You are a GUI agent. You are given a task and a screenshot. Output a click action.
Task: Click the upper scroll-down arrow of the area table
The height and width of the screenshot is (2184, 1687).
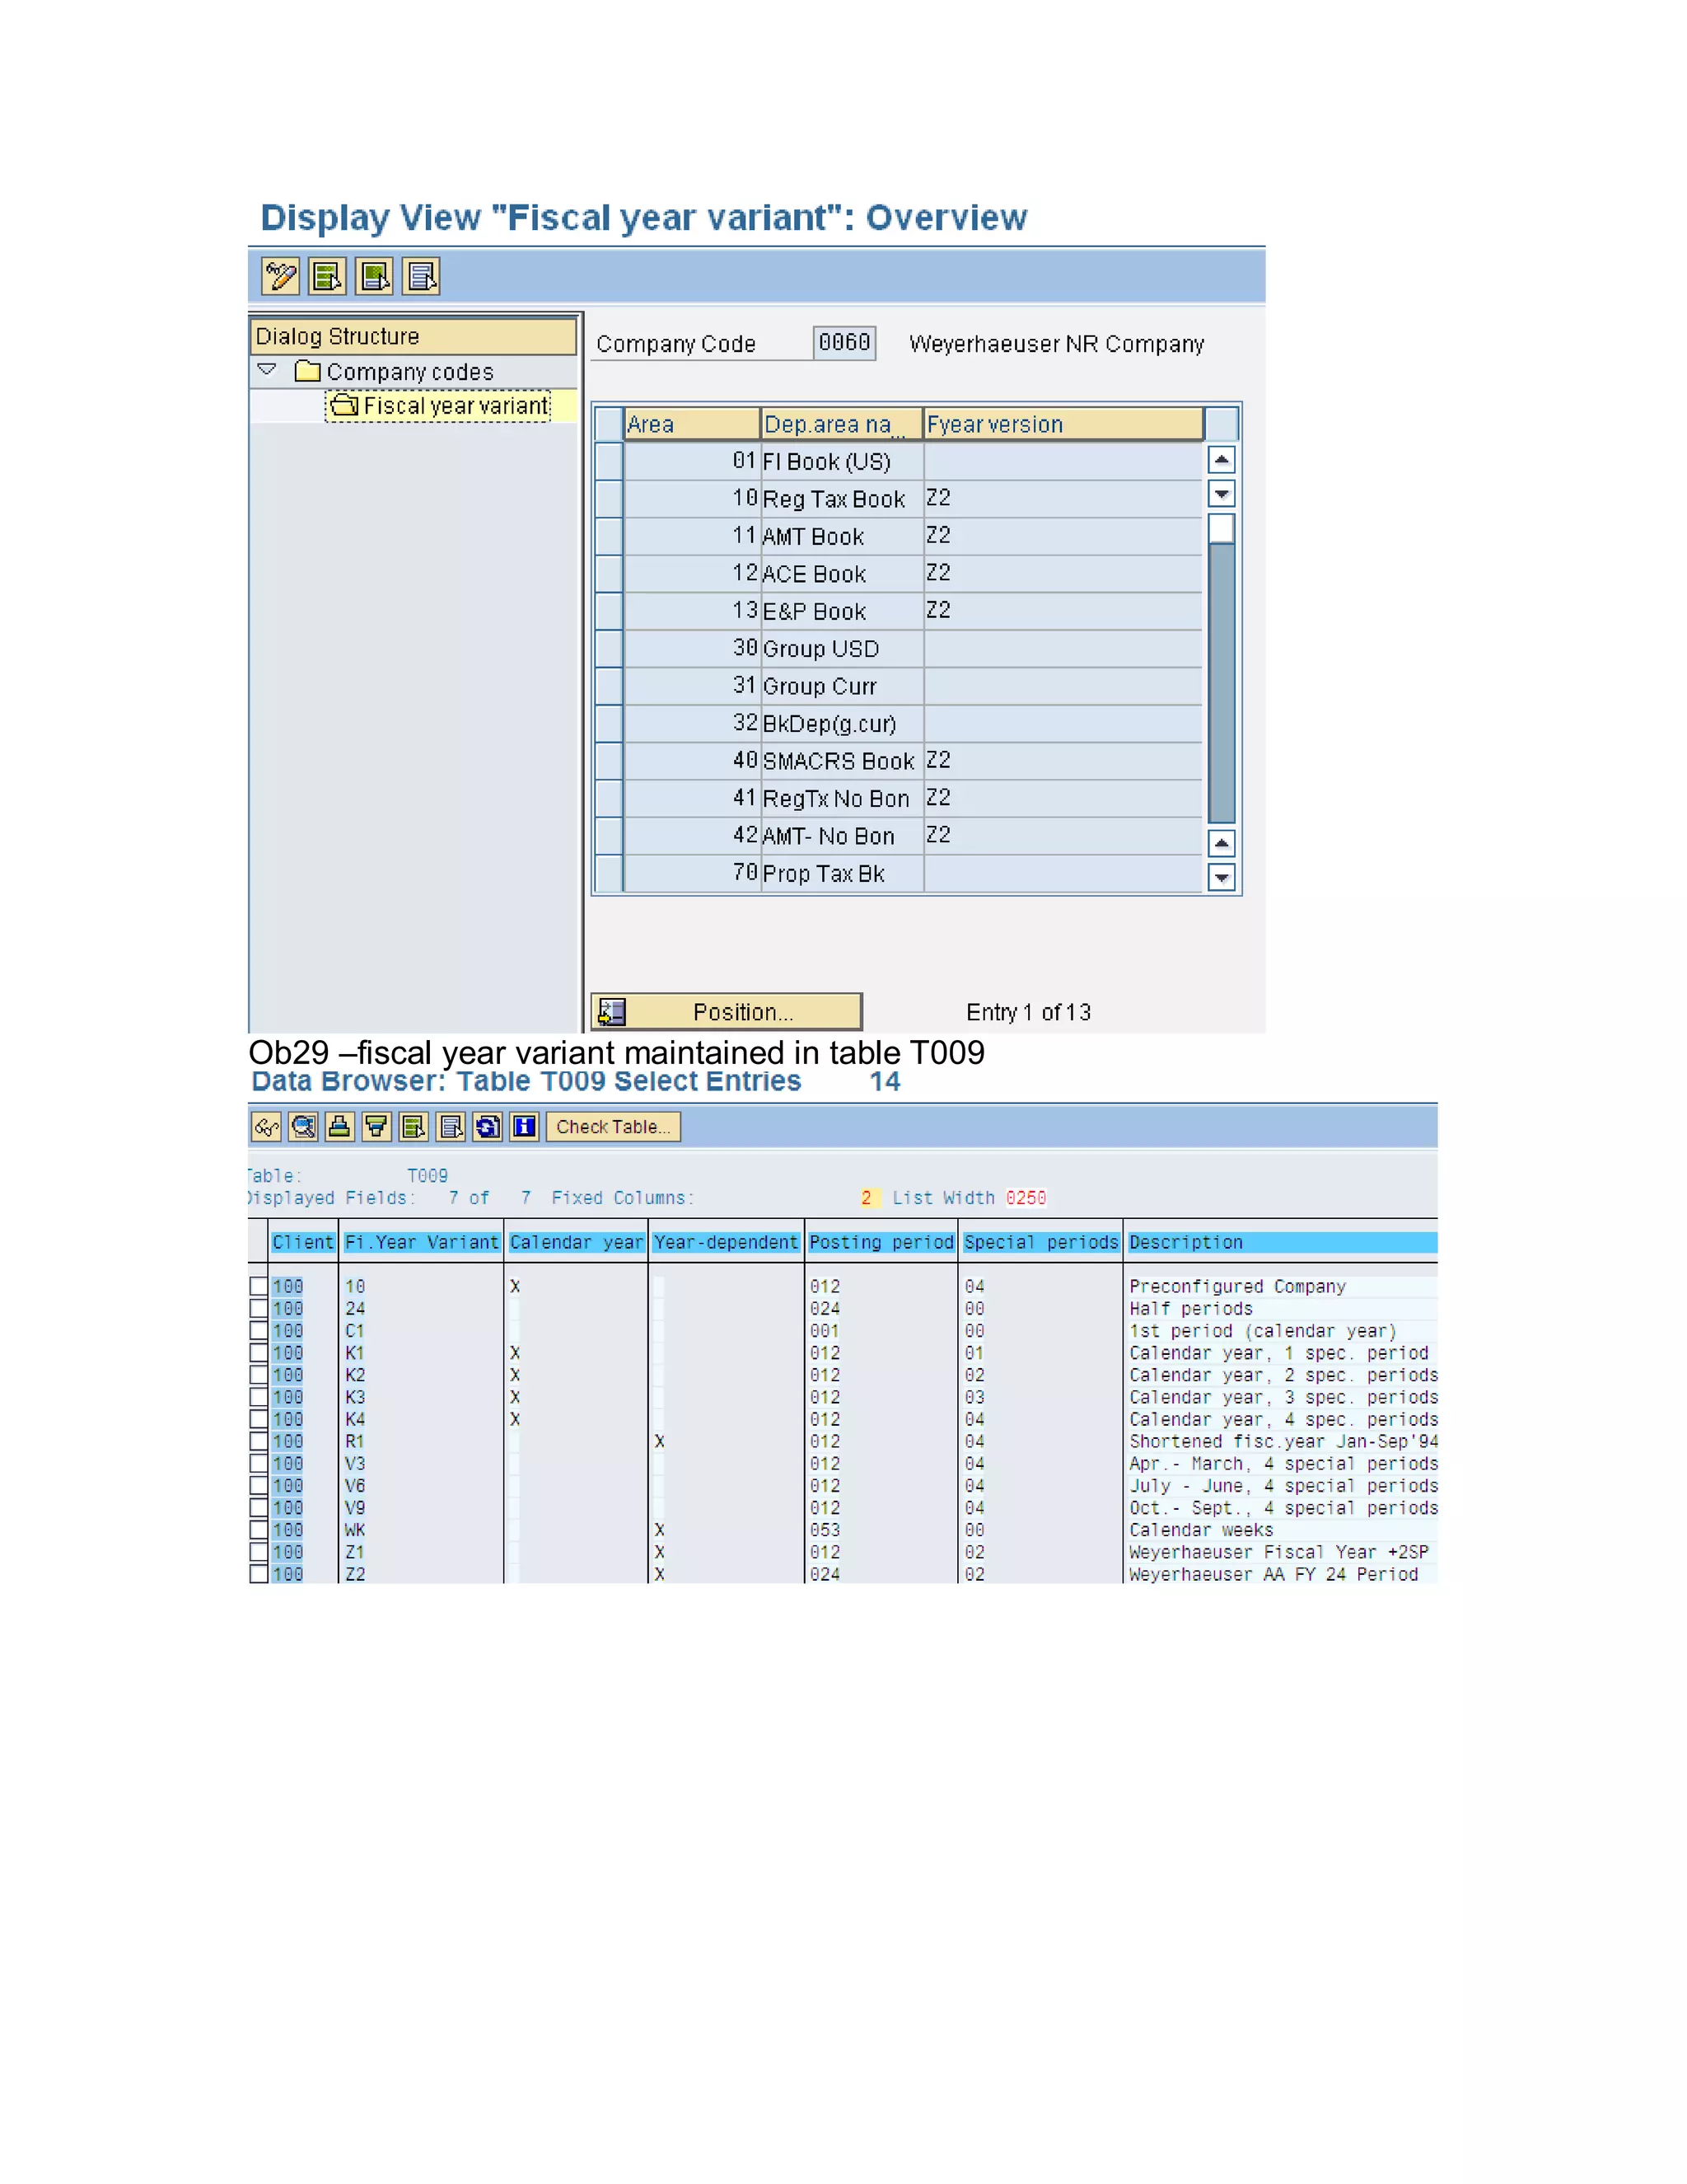tap(1222, 494)
